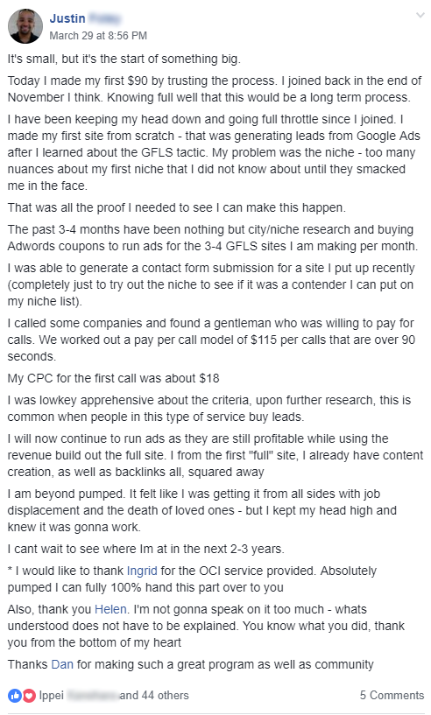Show the "and 44 others" reactions list

[x=154, y=696]
